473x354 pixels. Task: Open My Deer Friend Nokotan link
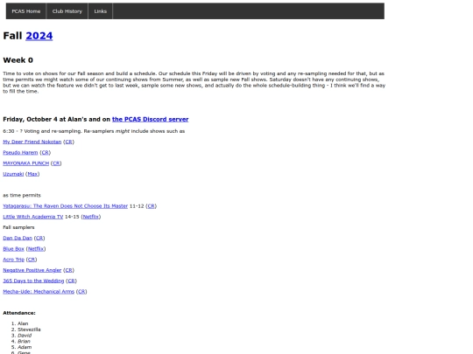[x=32, y=142]
